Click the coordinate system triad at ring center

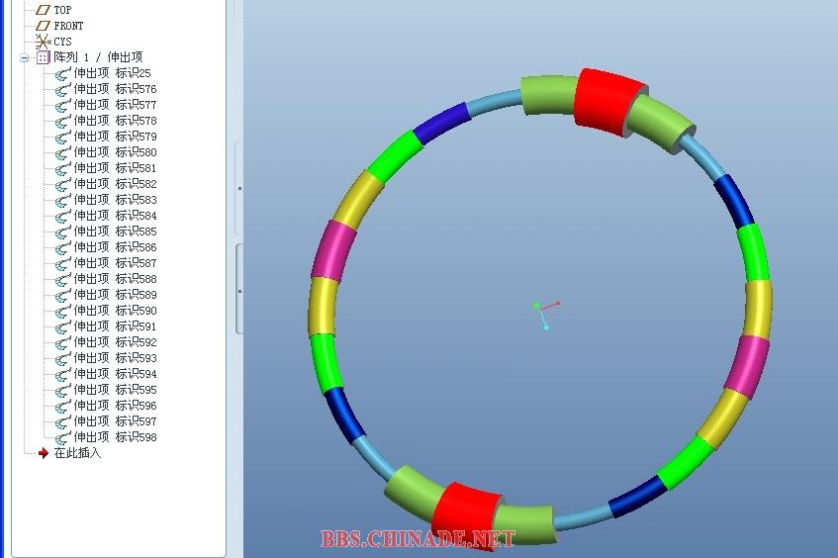pos(543,312)
